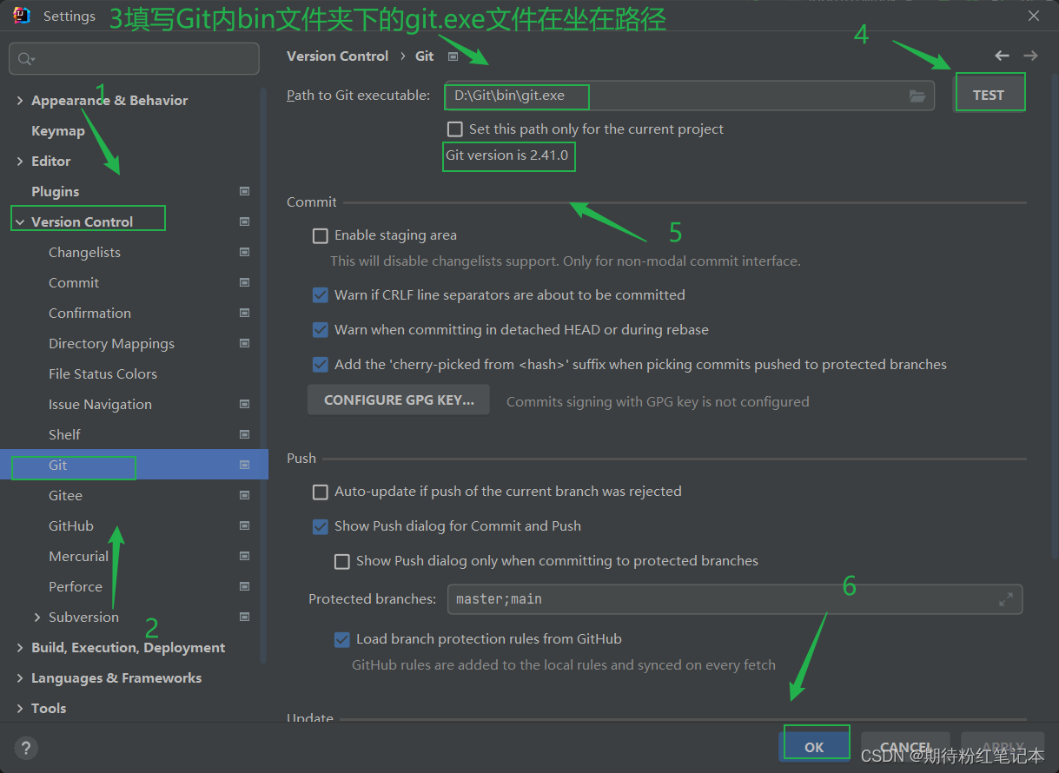Click project icon next to Shelf row

click(244, 434)
